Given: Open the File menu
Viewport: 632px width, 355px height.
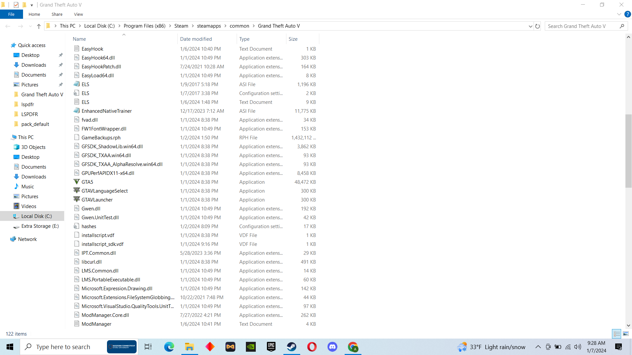Looking at the screenshot, I should click(x=11, y=14).
